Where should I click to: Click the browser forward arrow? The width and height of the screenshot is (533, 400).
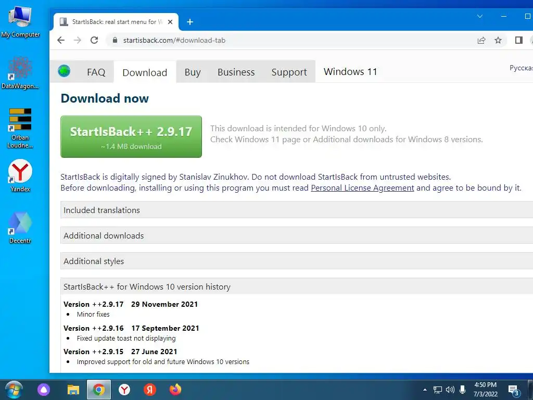(78, 40)
